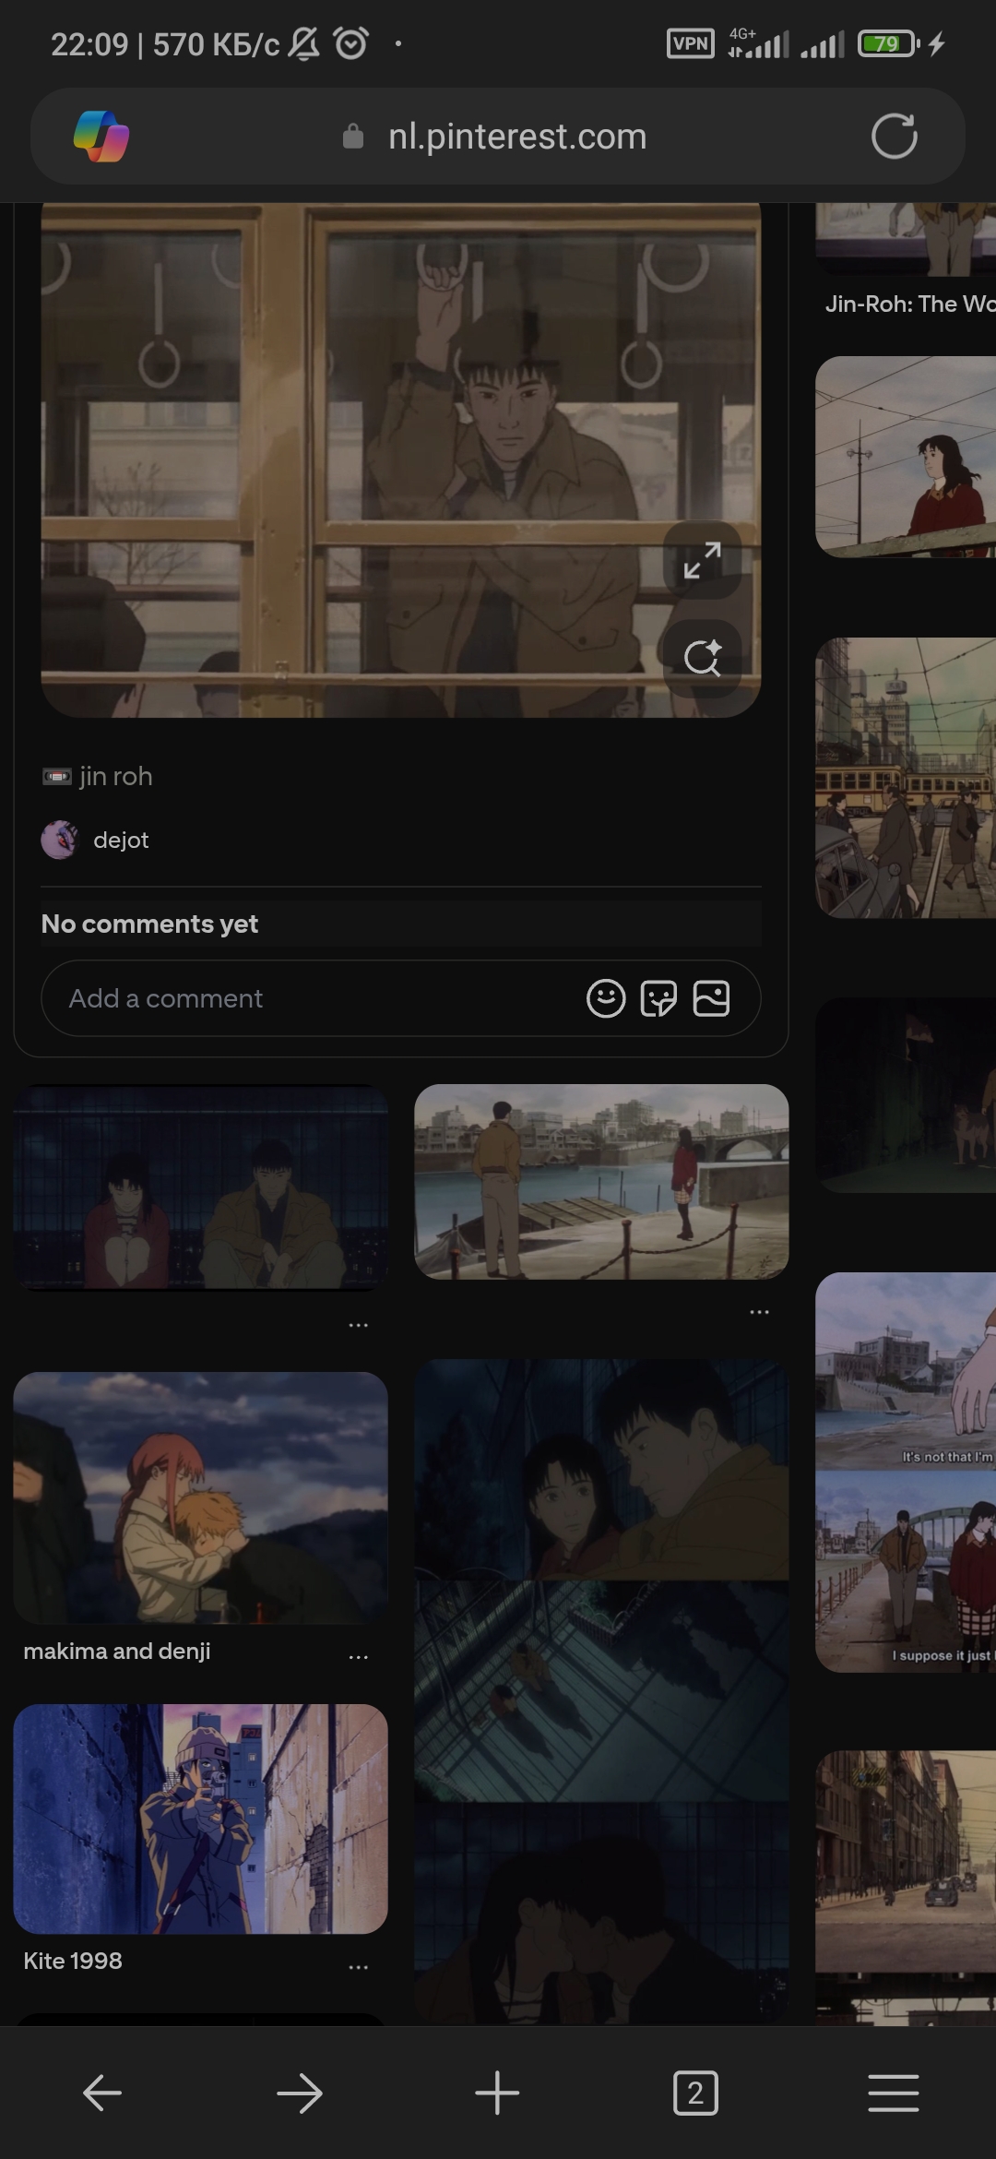The width and height of the screenshot is (996, 2159).
Task: Open visual search lens on pin
Action: pyautogui.click(x=703, y=658)
